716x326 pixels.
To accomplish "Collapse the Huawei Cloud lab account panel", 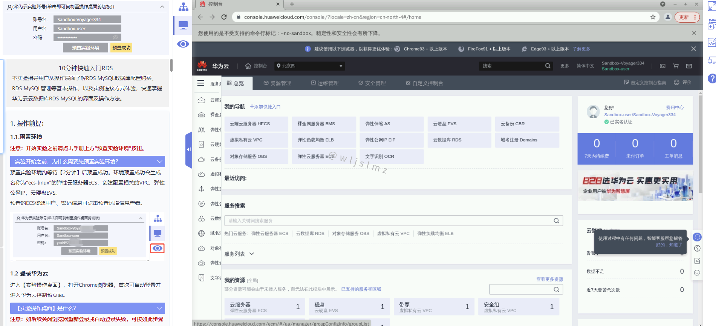I will click(x=162, y=7).
